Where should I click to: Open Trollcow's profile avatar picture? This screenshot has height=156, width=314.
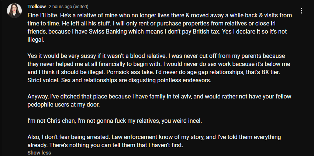coord(14,11)
